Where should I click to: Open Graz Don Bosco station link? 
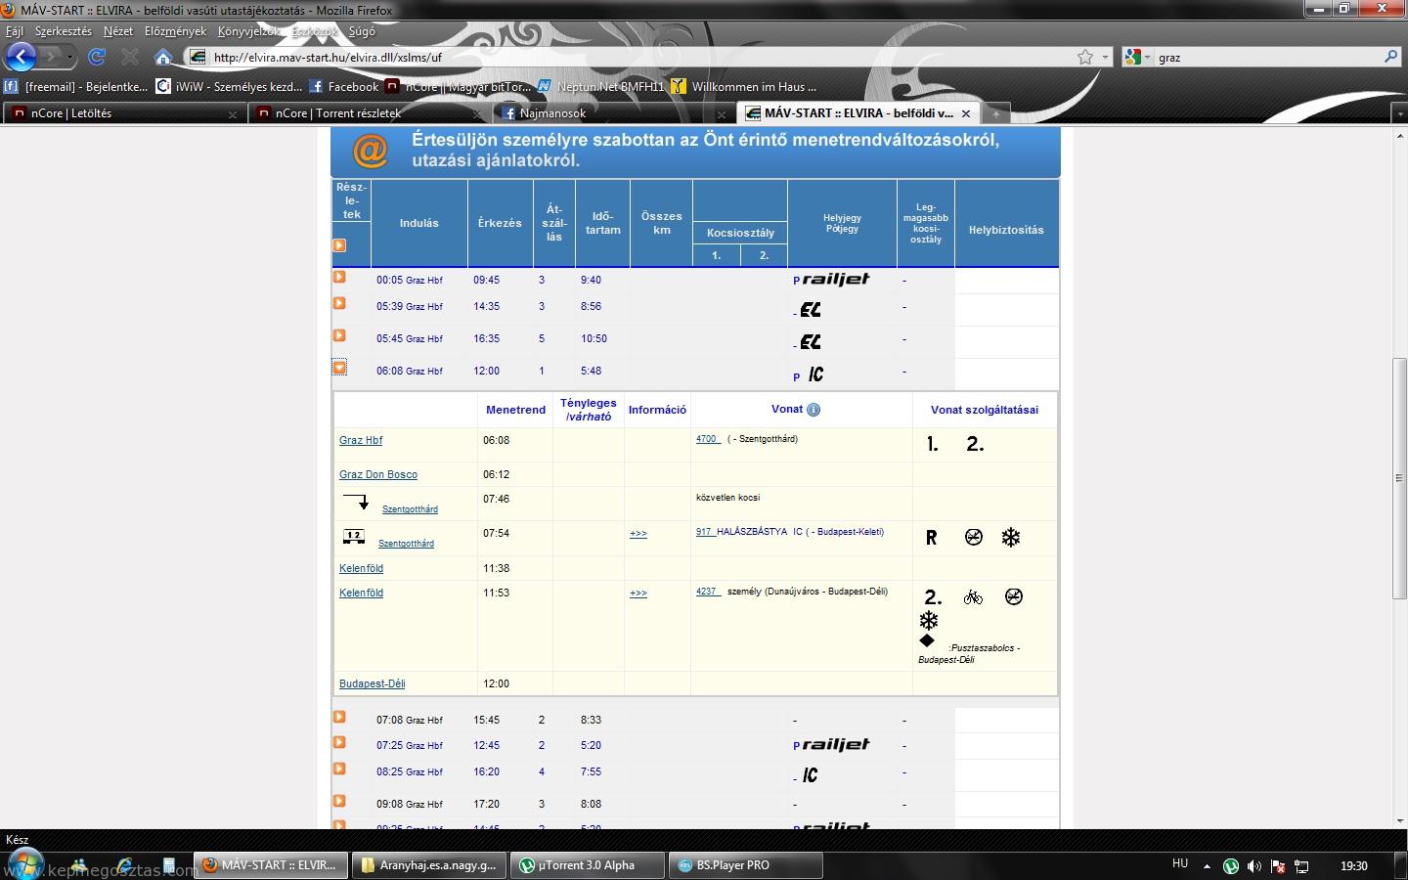(x=378, y=474)
